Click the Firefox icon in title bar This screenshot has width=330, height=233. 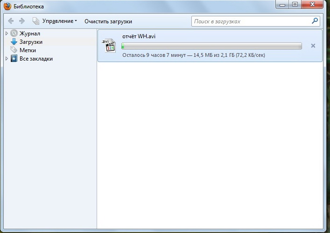coord(7,7)
